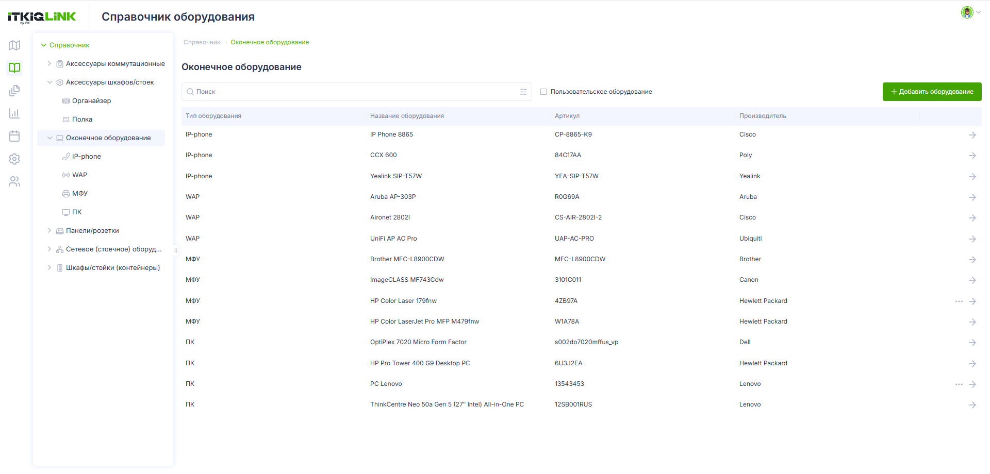
Task: Open the users icon in sidebar
Action: tap(14, 181)
